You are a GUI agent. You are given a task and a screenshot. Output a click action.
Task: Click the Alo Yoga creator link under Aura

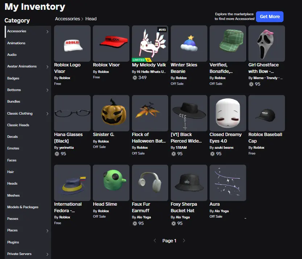point(222,211)
